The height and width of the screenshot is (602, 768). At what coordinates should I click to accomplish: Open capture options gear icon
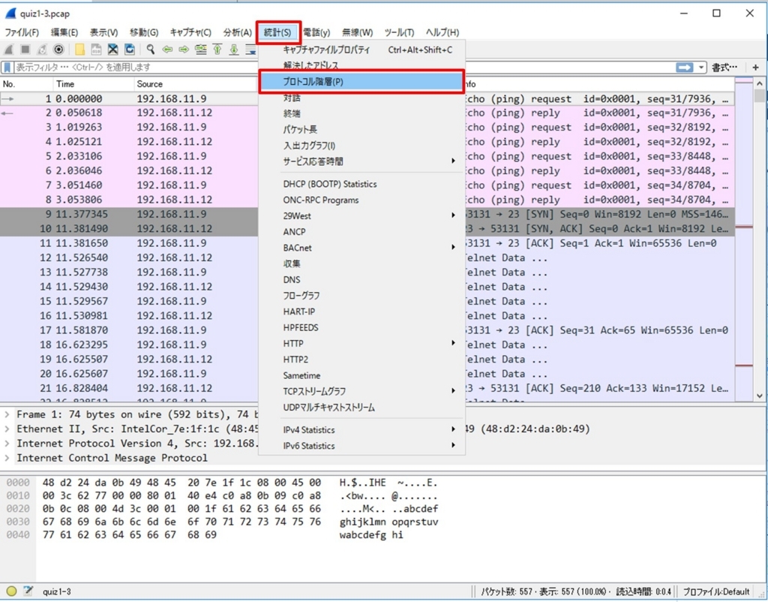tap(58, 50)
